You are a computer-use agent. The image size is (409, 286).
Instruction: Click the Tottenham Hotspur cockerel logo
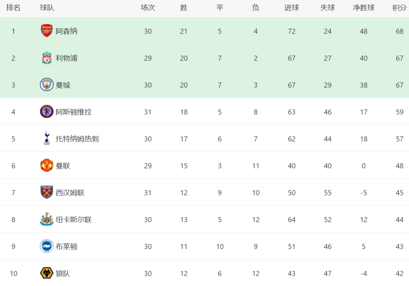tap(47, 139)
